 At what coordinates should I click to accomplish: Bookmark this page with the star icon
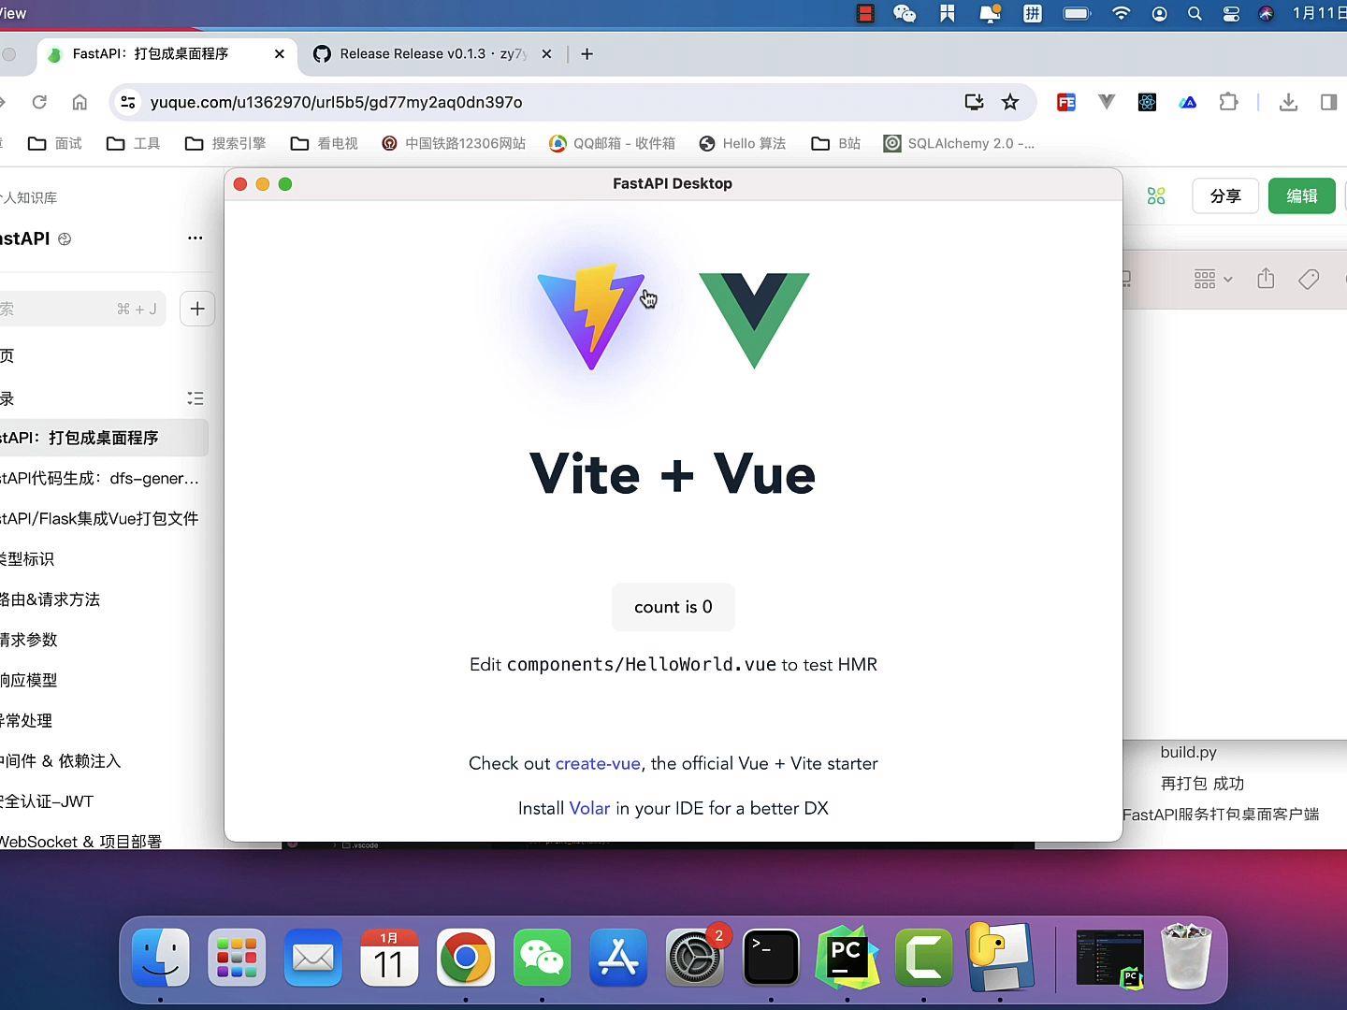click(x=1010, y=102)
